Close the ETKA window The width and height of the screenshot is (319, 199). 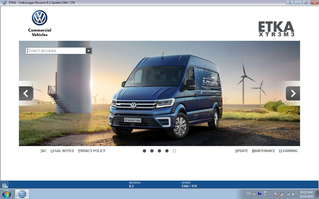314,3
